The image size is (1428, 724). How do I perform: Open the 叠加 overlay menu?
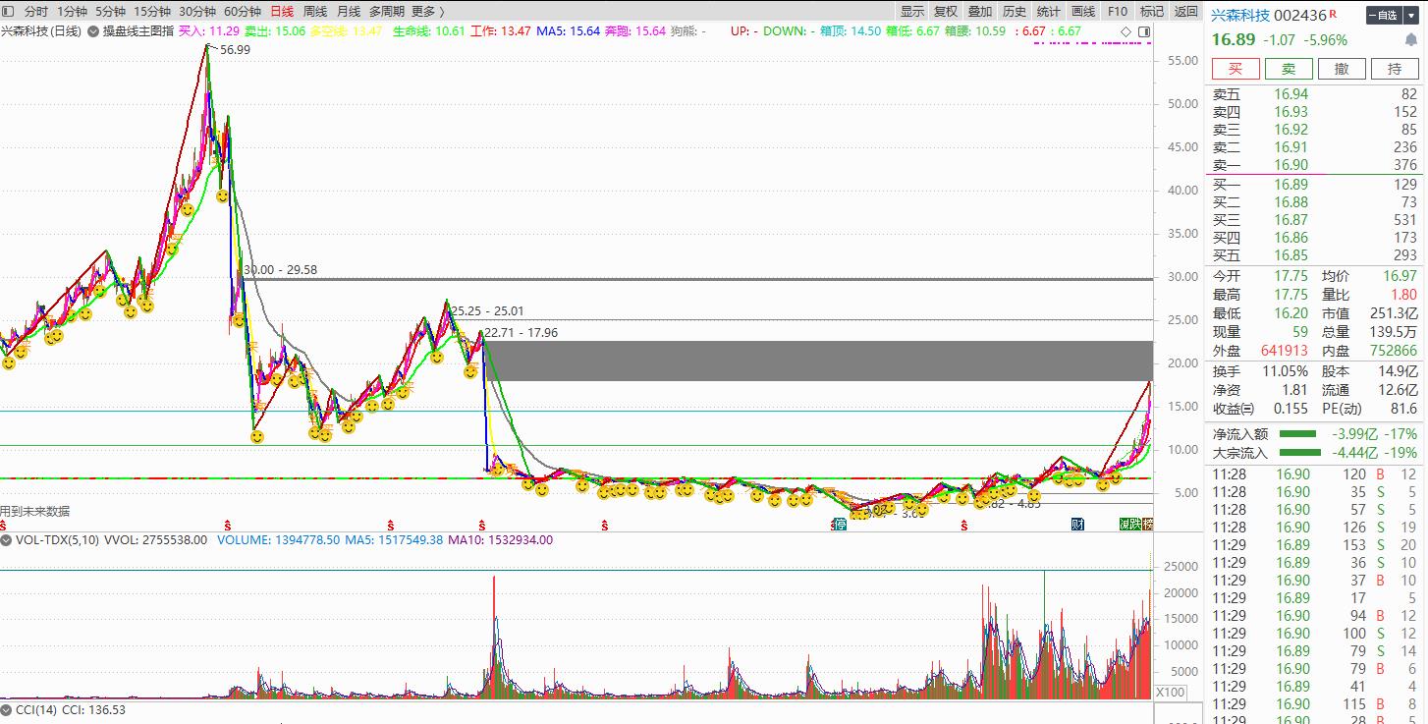tap(980, 12)
